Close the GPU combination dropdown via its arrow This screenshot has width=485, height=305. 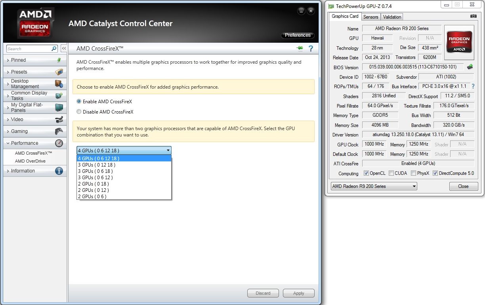[168, 150]
